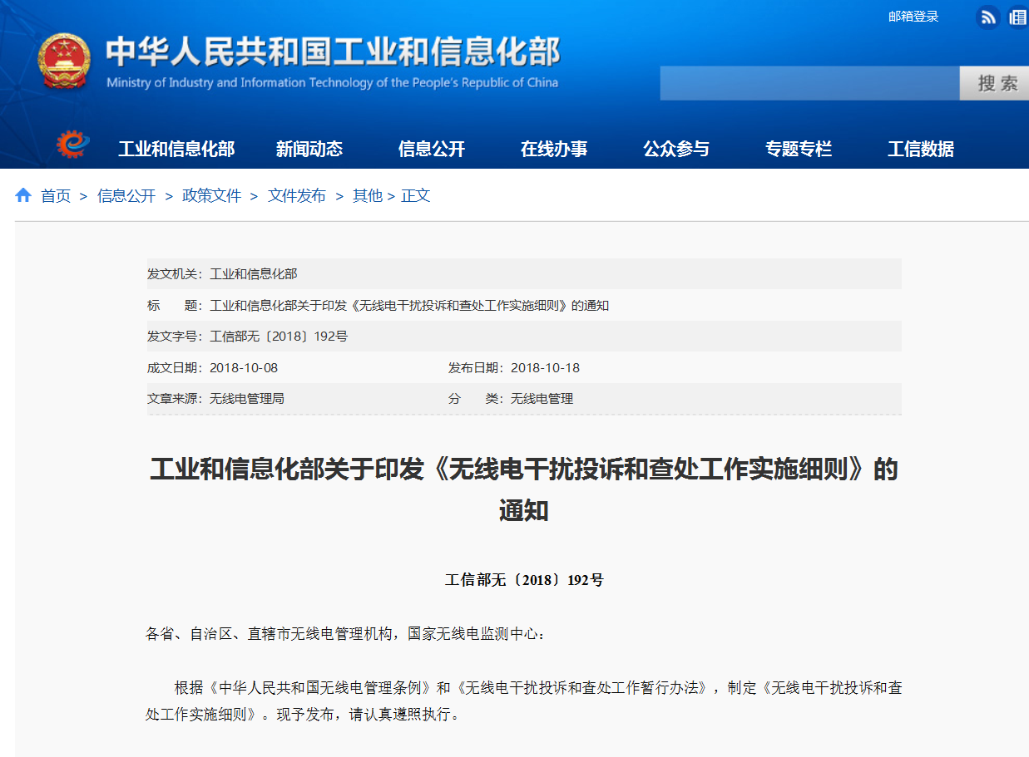Screen dimensions: 1029x757
Task: Go to 其他 in breadcrumb
Action: pos(368,196)
